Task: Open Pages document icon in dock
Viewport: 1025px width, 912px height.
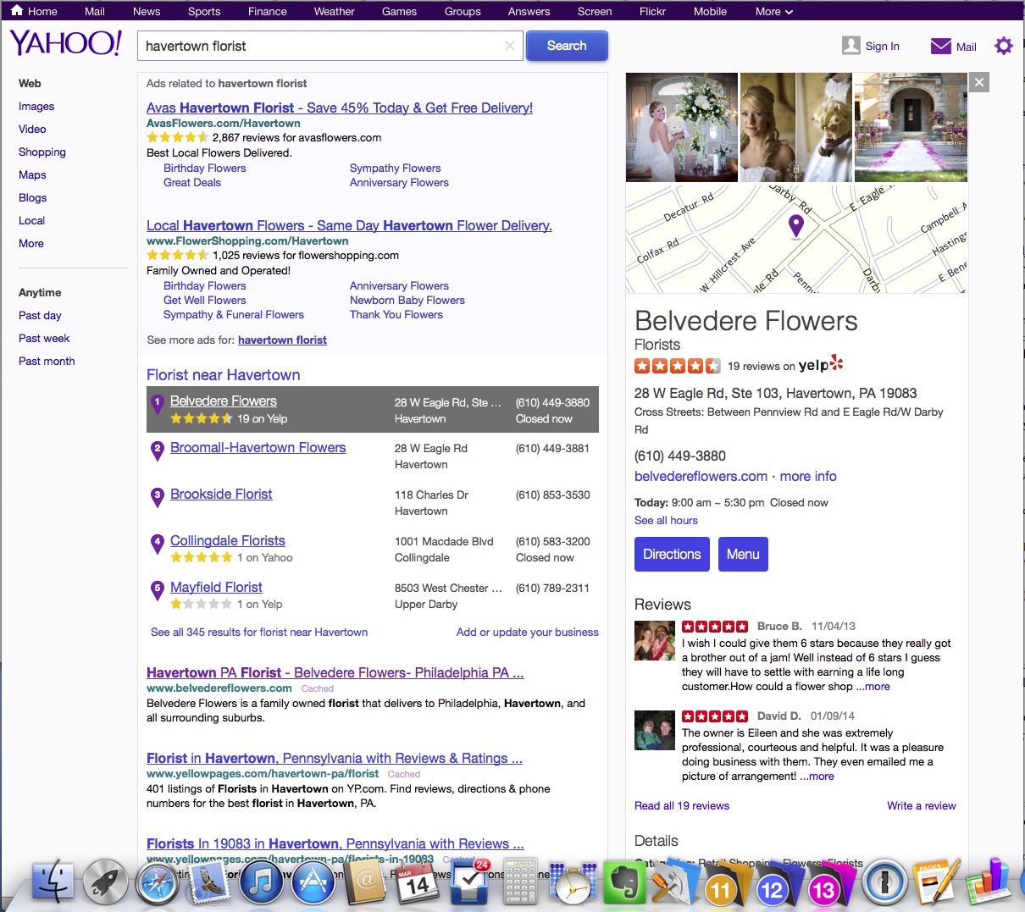Action: [x=935, y=882]
